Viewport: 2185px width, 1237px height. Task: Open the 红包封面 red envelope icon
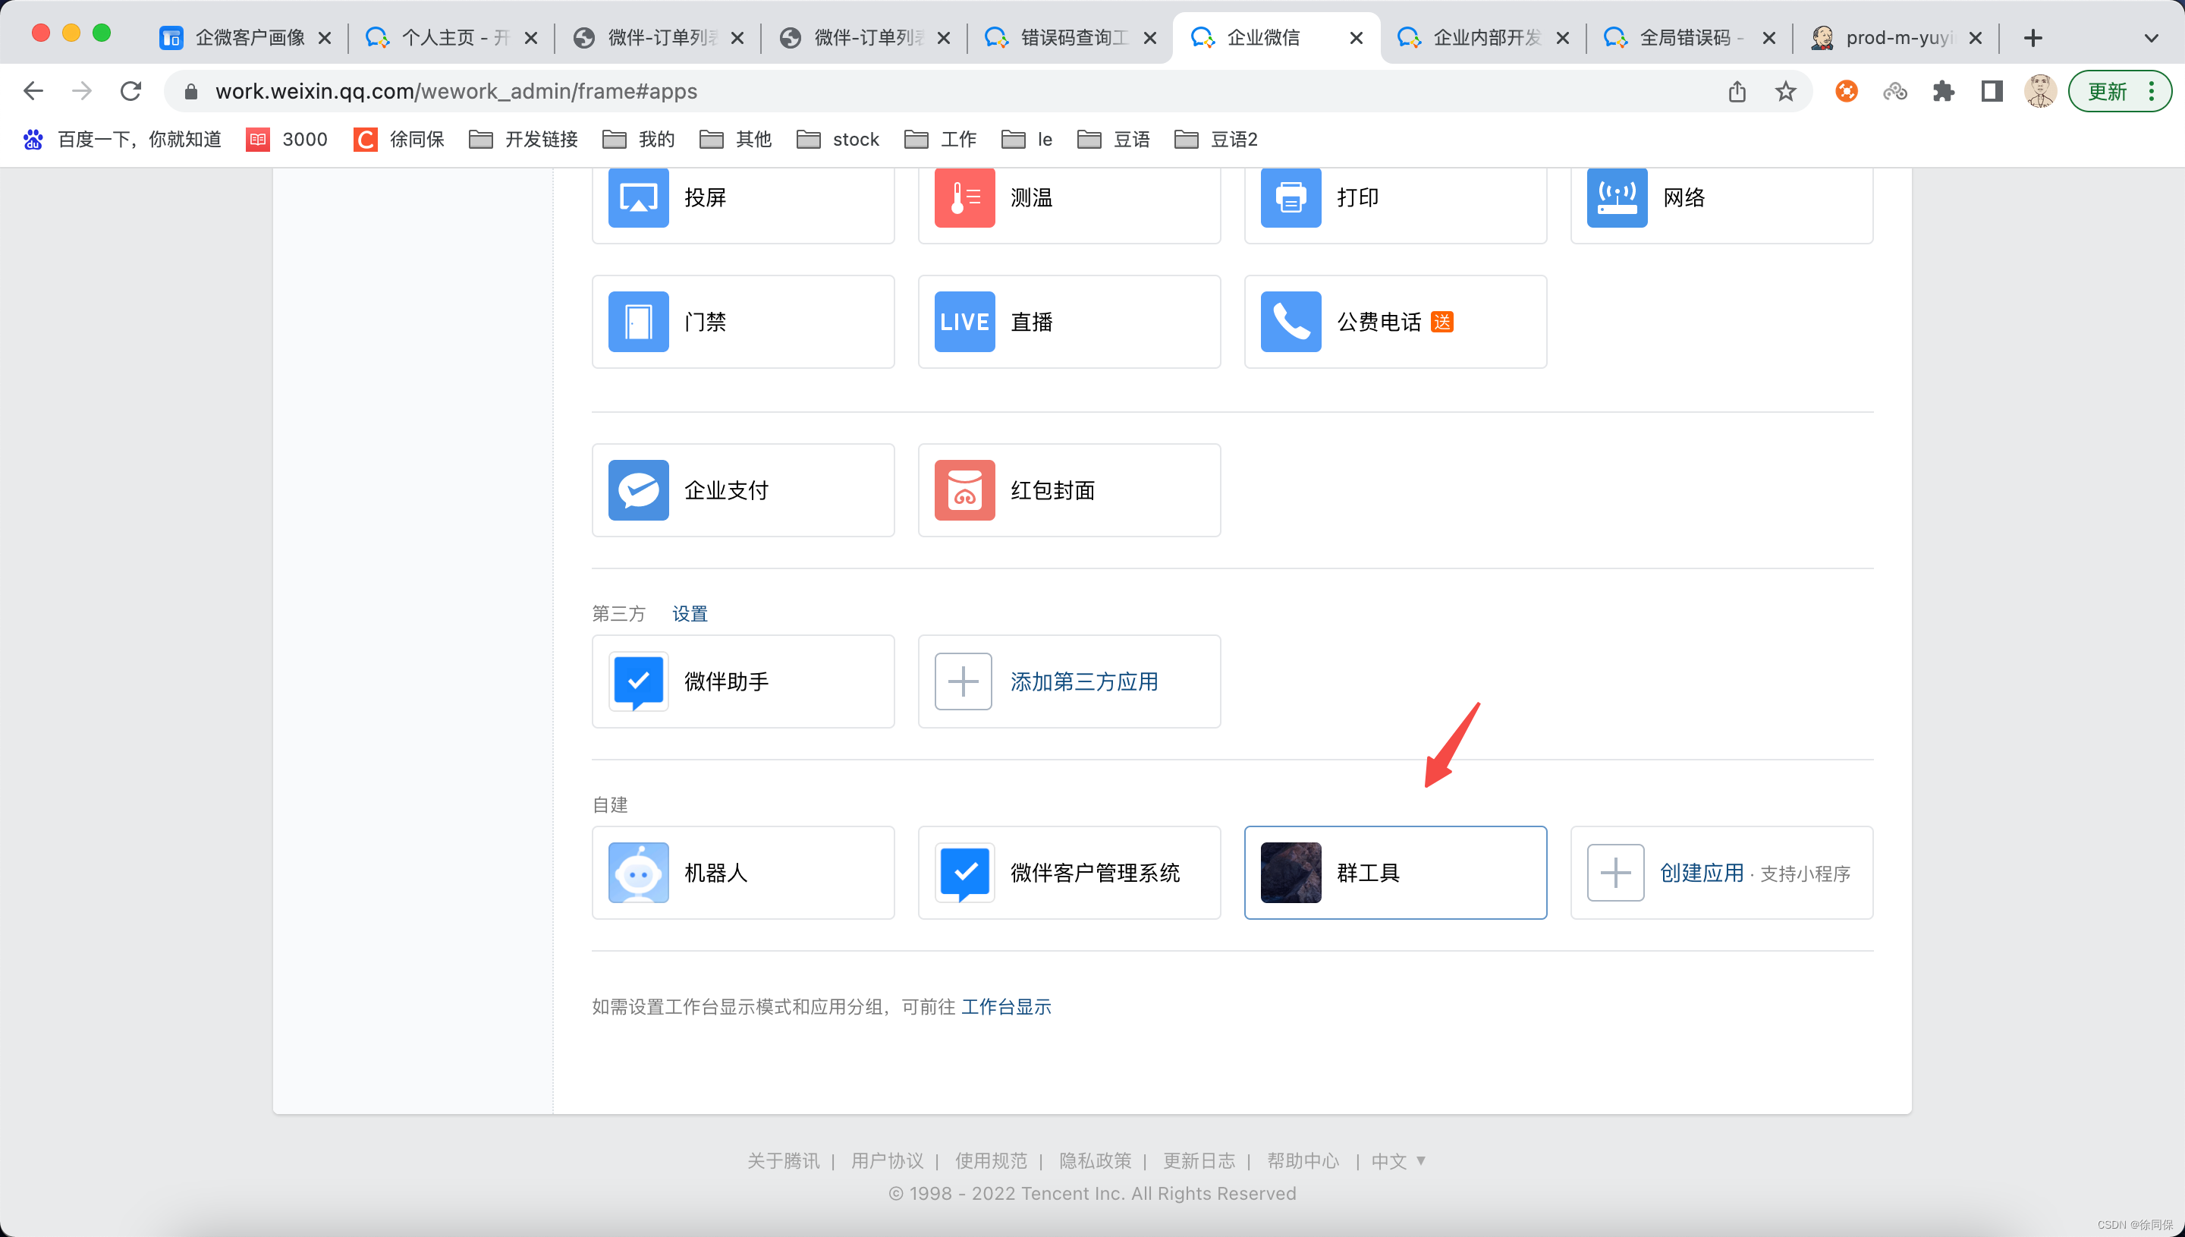(x=964, y=490)
